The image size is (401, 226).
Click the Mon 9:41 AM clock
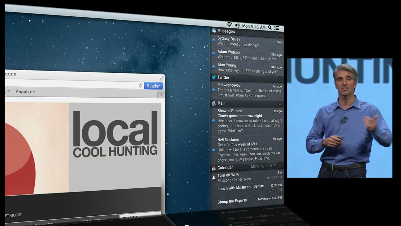[x=254, y=26]
